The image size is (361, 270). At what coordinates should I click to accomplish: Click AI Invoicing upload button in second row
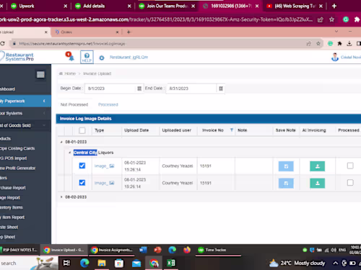click(317, 184)
